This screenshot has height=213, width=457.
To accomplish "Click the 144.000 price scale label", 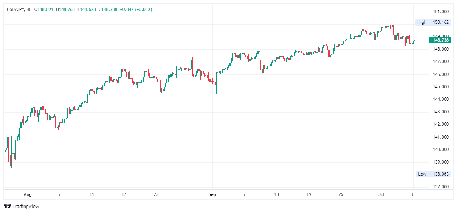I will tap(441, 99).
